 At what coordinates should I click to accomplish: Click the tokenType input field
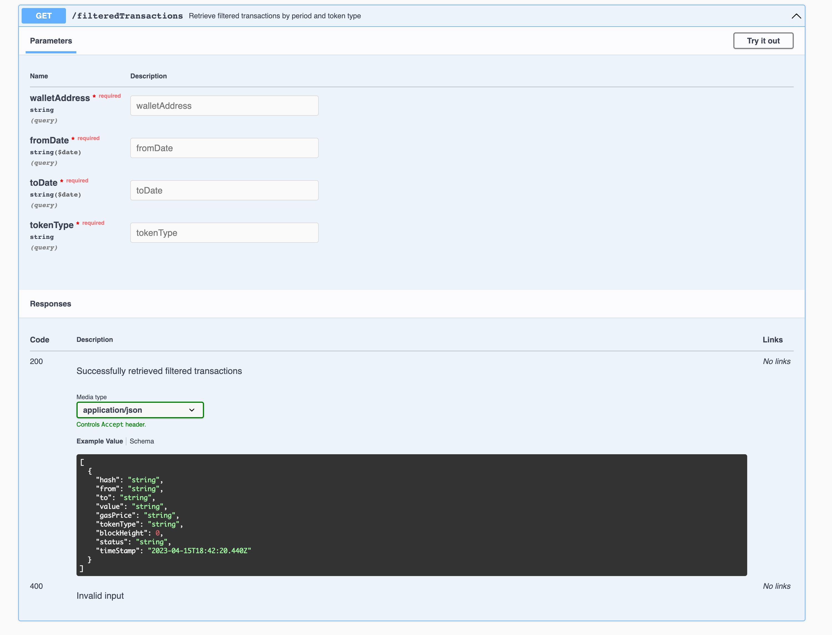coord(224,232)
